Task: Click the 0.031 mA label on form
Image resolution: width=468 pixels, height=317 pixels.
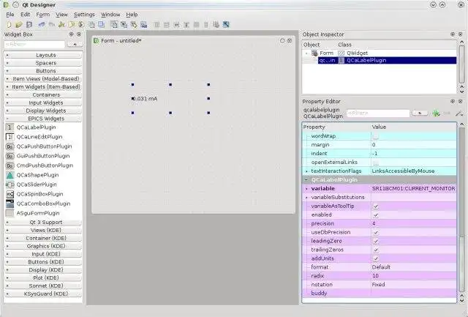Action: pyautogui.click(x=146, y=99)
